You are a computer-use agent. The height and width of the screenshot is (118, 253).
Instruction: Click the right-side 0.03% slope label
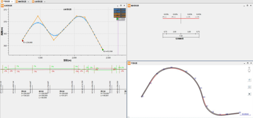pyautogui.click(x=199, y=14)
